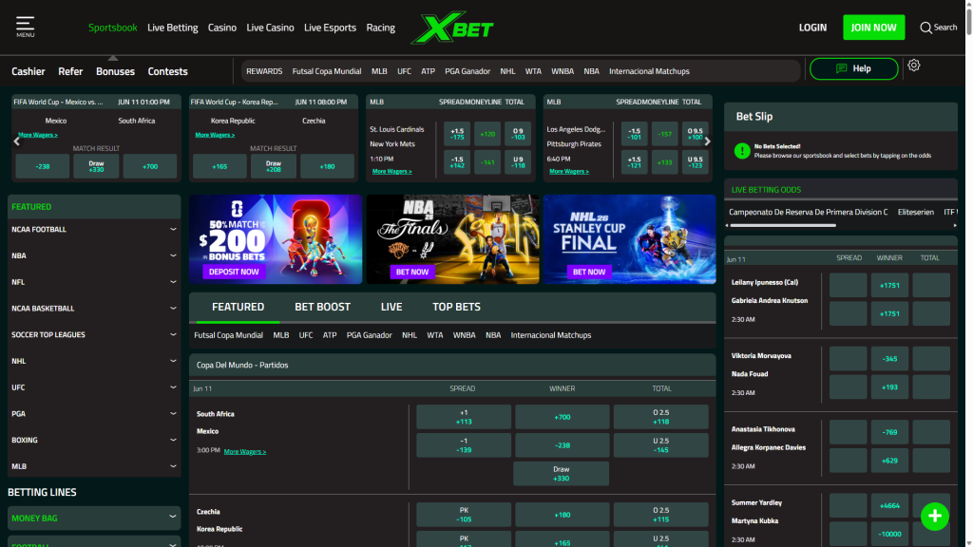Image resolution: width=973 pixels, height=547 pixels.
Task: Expand SOCCER TOP LEAGUES section
Action: [x=94, y=335]
